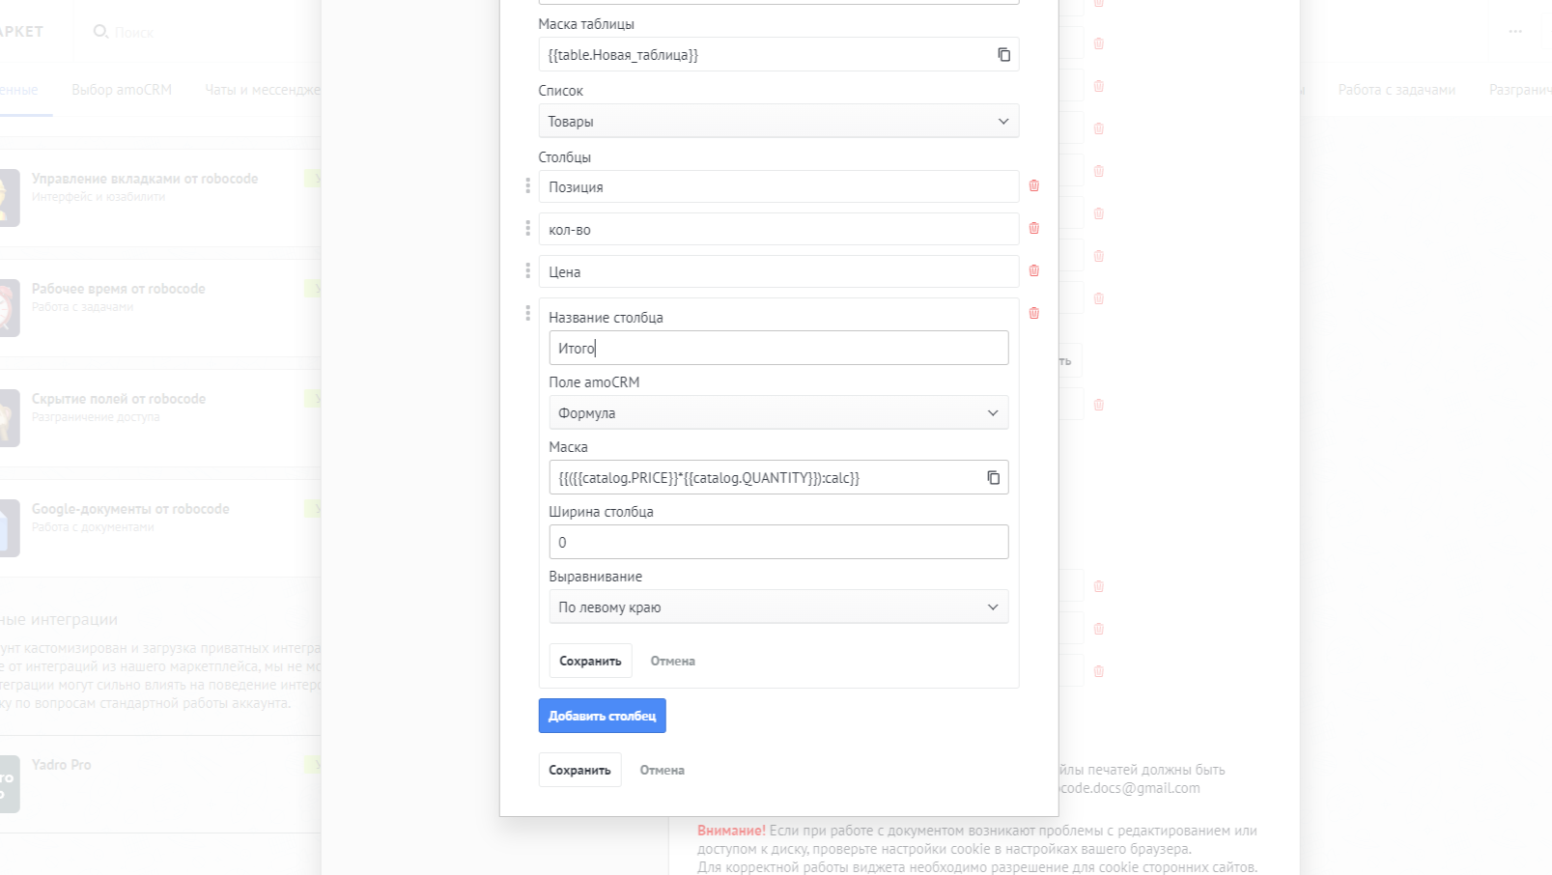Viewport: 1552px width, 875px height.
Task: Cancel table editing with bottom Отмена
Action: tap(663, 770)
